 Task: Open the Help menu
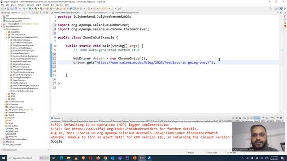tap(67, 5)
